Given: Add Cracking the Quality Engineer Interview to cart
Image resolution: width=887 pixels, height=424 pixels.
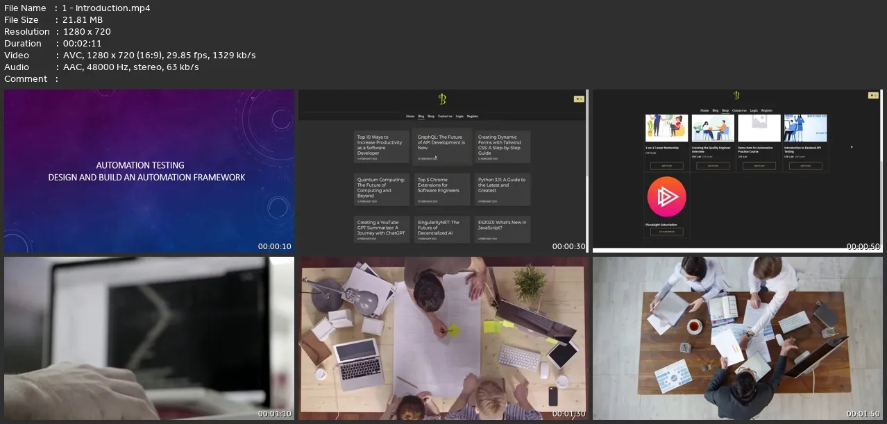Looking at the screenshot, I should (713, 166).
